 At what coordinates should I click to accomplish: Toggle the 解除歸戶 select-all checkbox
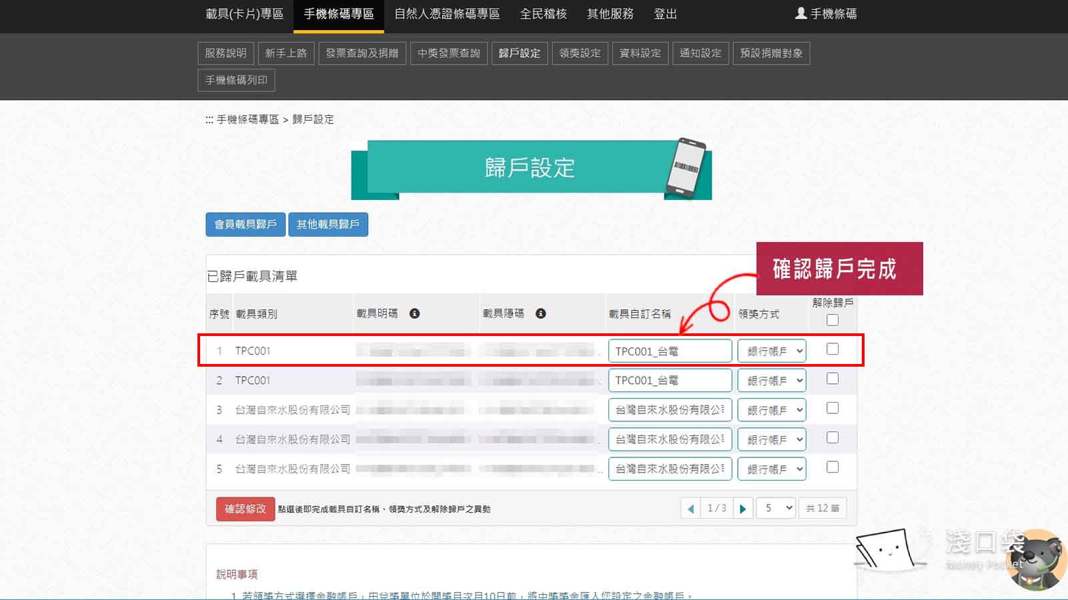(x=832, y=320)
